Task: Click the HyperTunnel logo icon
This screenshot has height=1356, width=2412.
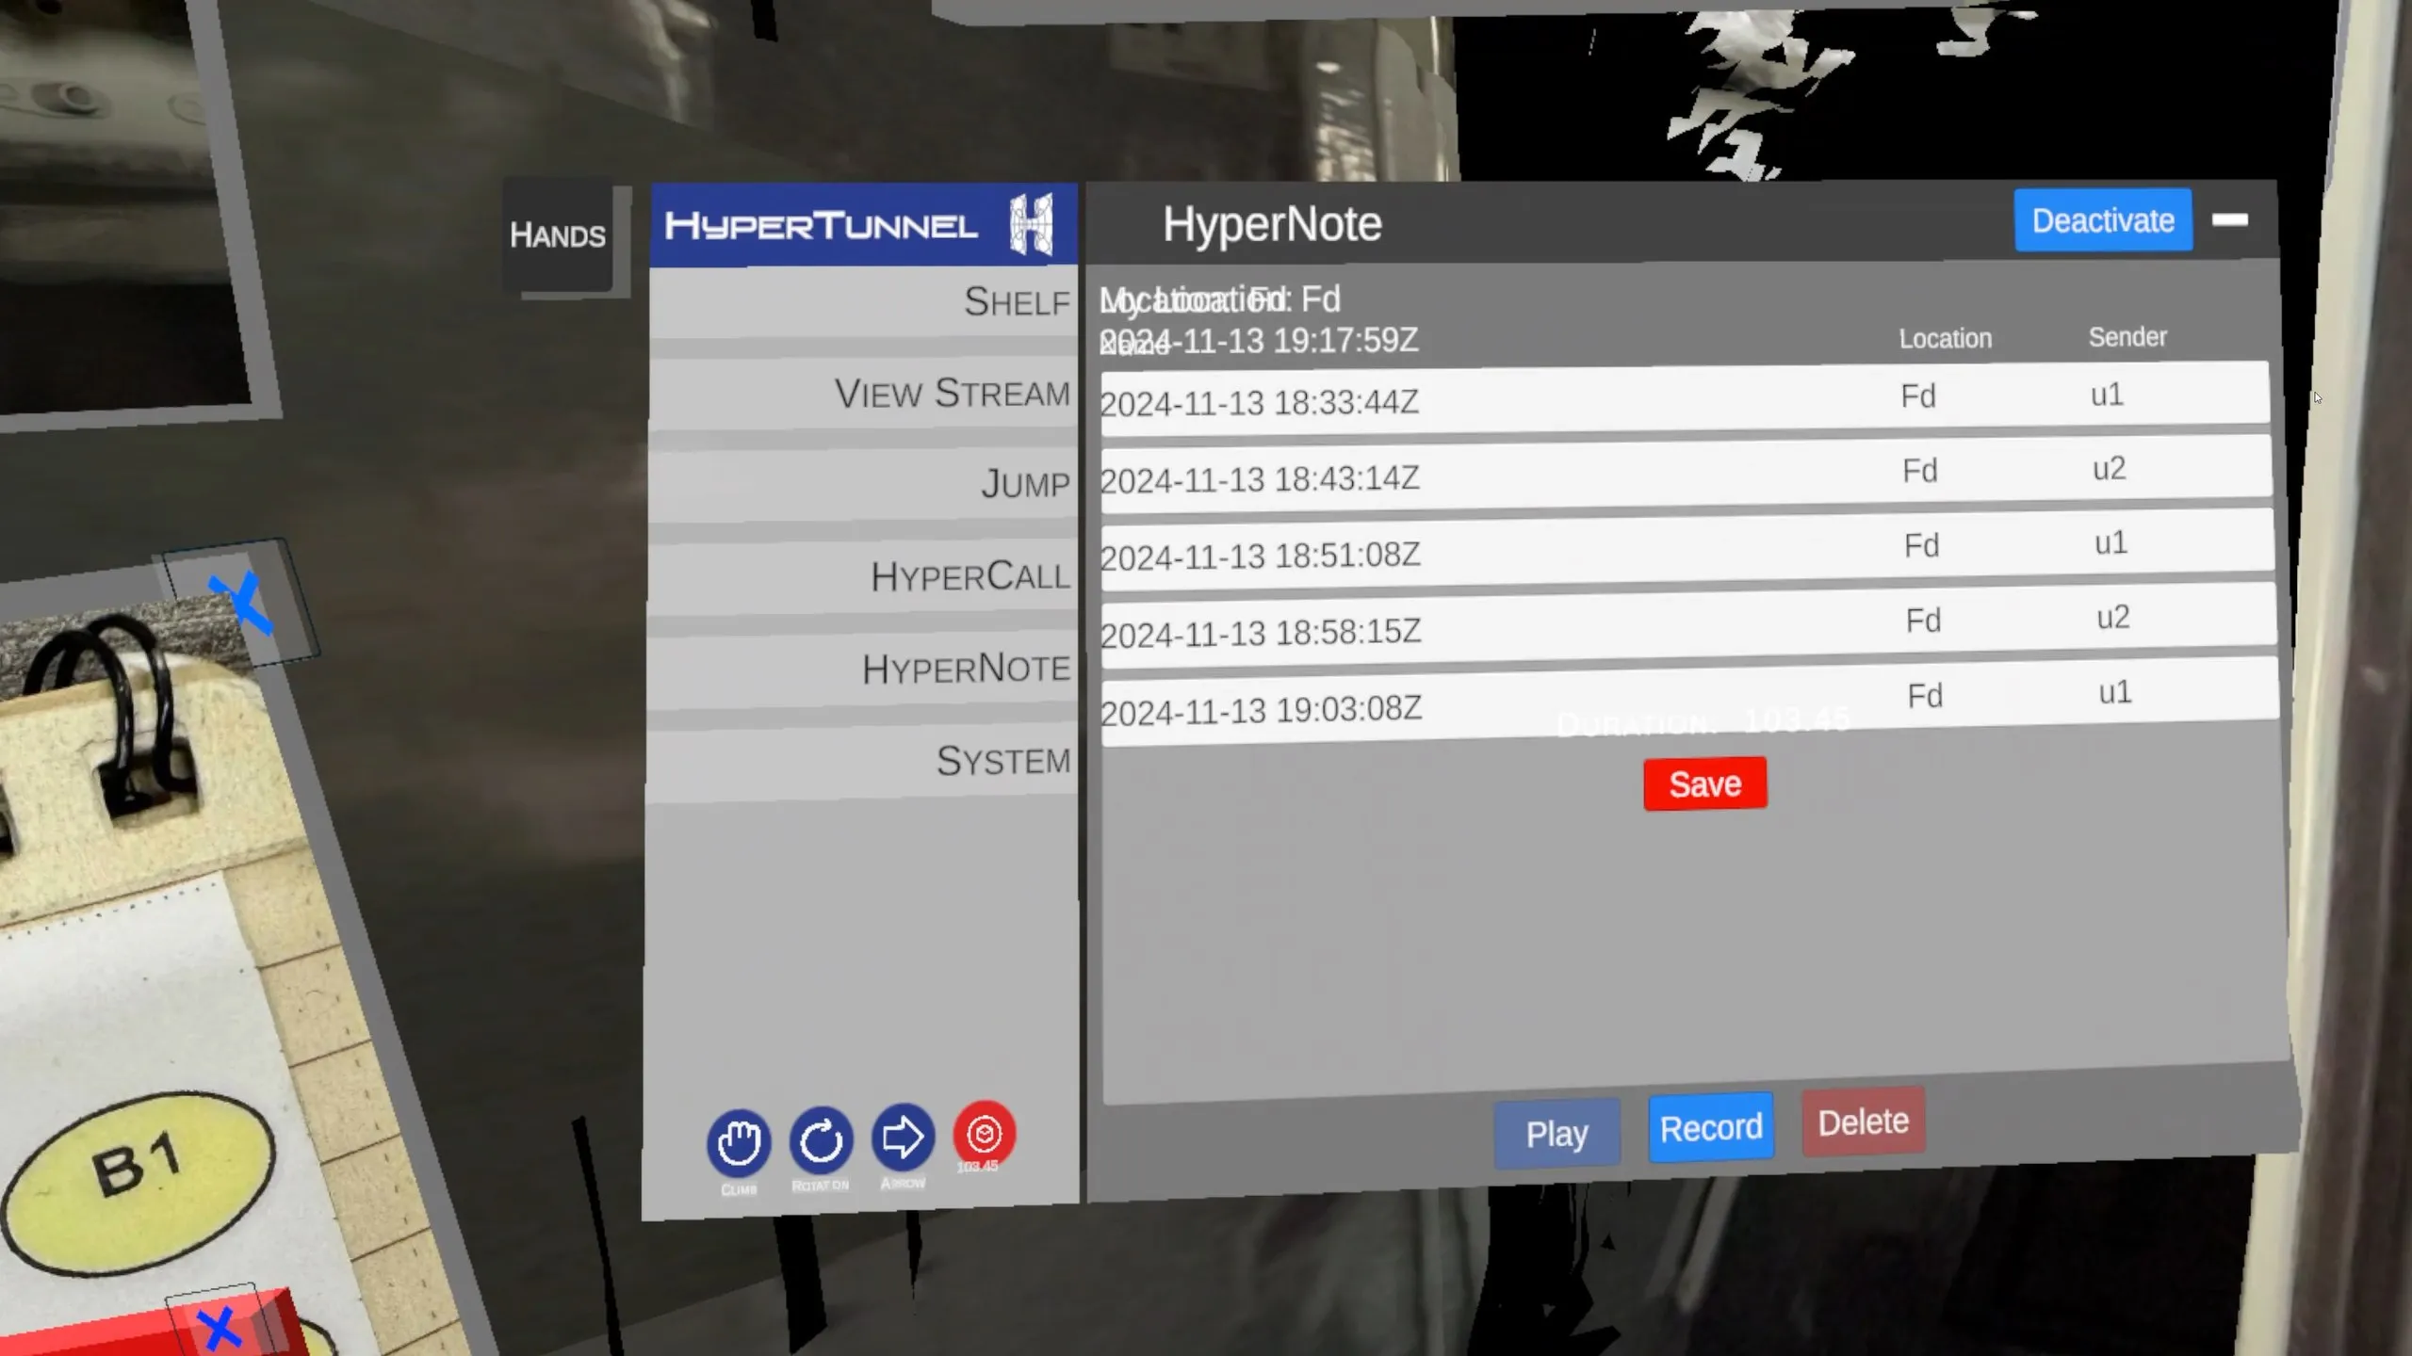Action: [x=1032, y=224]
